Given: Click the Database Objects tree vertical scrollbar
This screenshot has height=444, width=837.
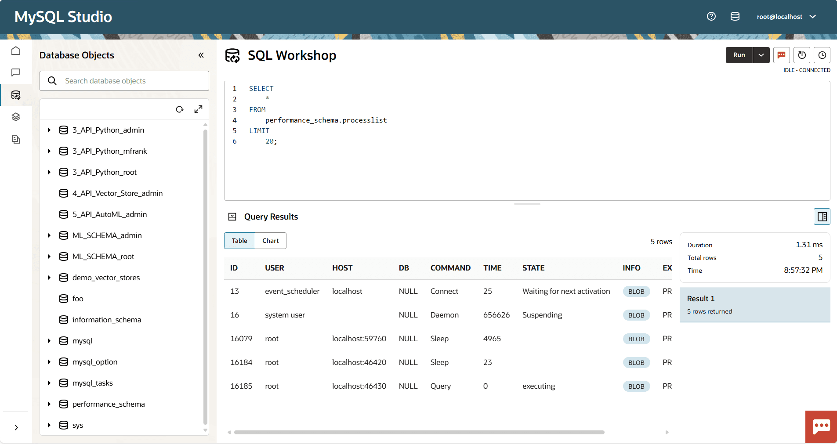Looking at the screenshot, I should [x=205, y=277].
